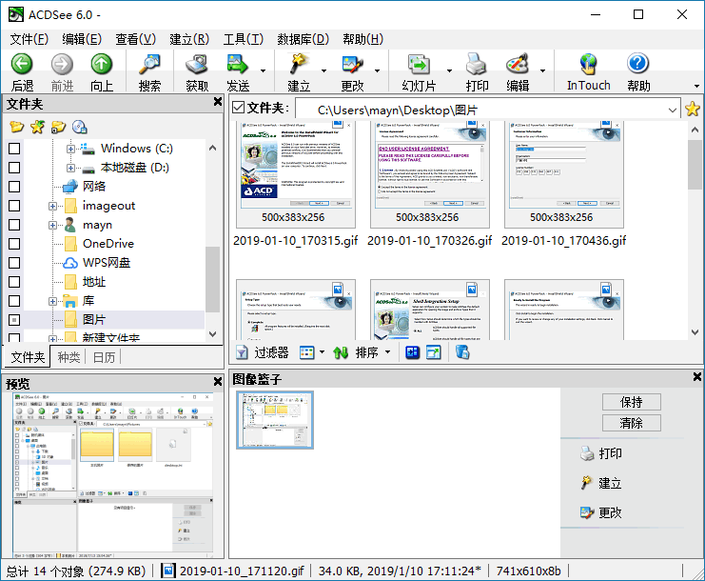This screenshot has height=581, width=705.
Task: Click the 过滤器 (Filter) icon in browser toolbar
Action: 242,352
